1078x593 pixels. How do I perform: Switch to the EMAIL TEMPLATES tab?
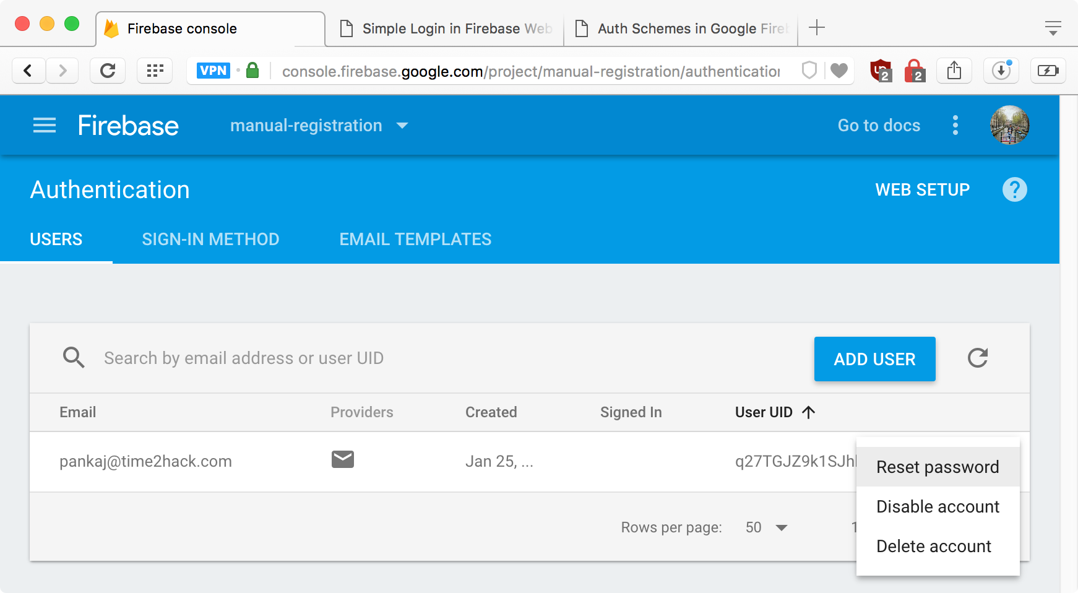[x=415, y=239]
